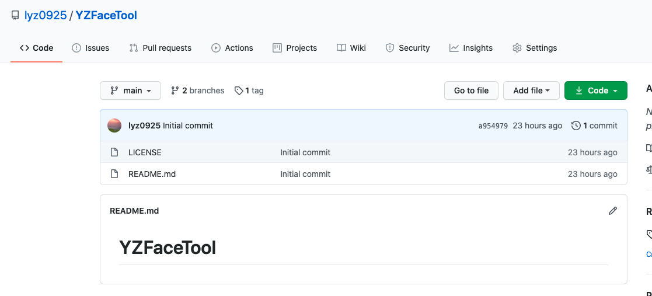Click the tag icon next to 1 tag

click(x=239, y=90)
